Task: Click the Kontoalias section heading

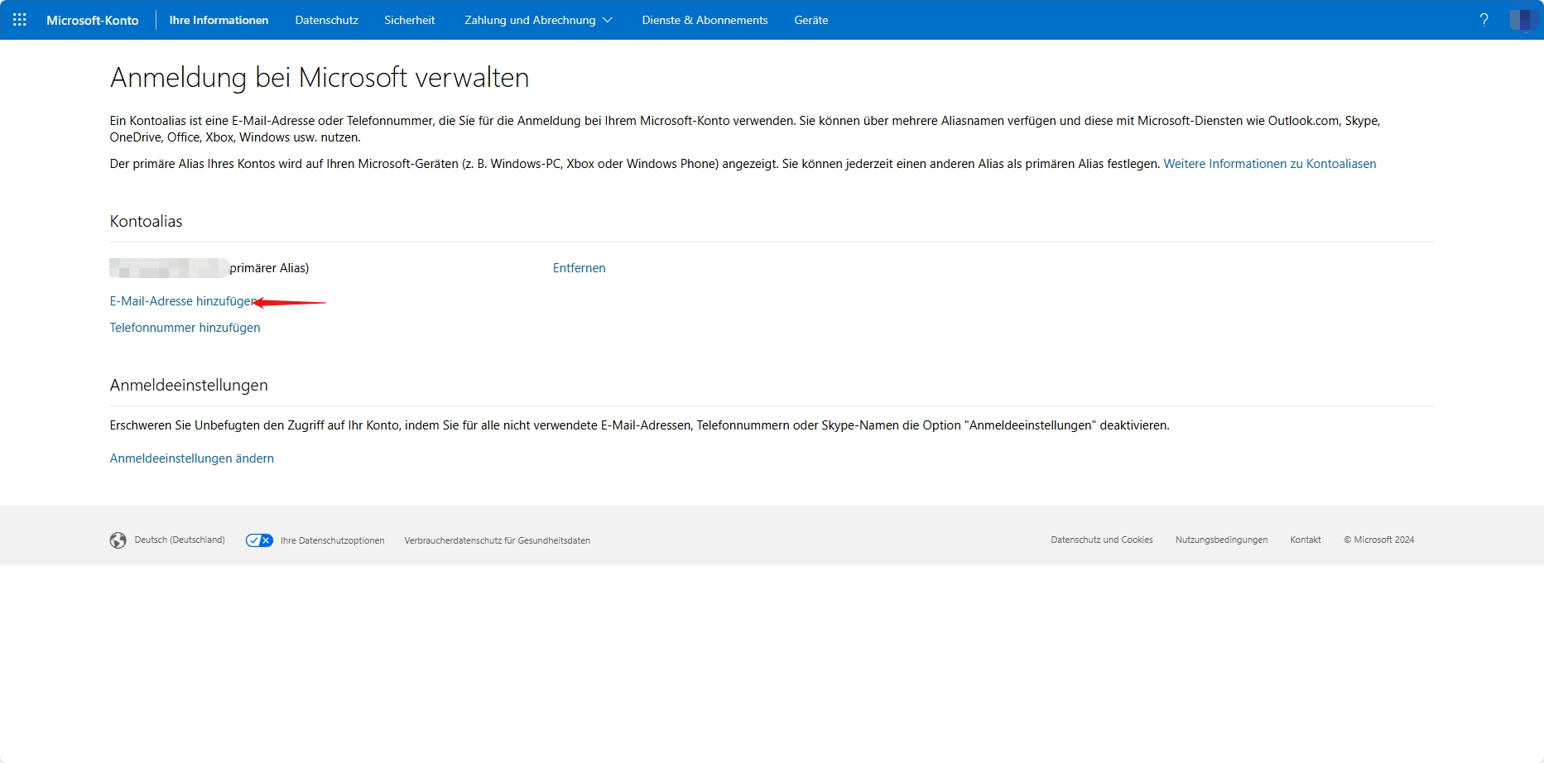Action: pos(146,222)
